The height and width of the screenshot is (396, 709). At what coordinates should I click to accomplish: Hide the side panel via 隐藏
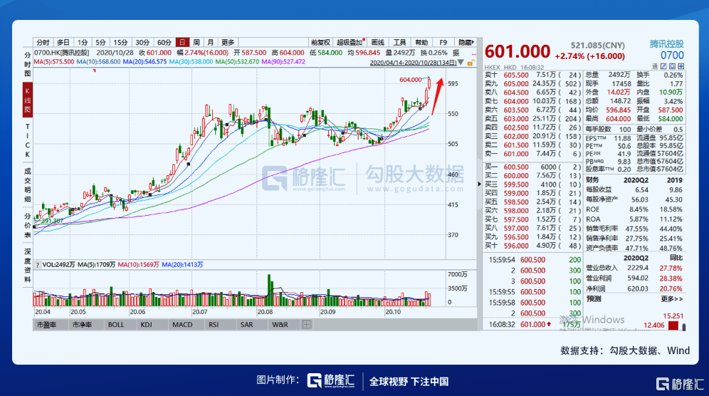(466, 42)
